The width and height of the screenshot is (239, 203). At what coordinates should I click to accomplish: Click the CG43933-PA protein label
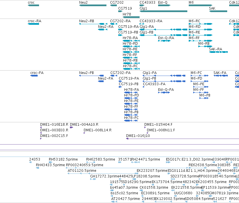[154, 84]
